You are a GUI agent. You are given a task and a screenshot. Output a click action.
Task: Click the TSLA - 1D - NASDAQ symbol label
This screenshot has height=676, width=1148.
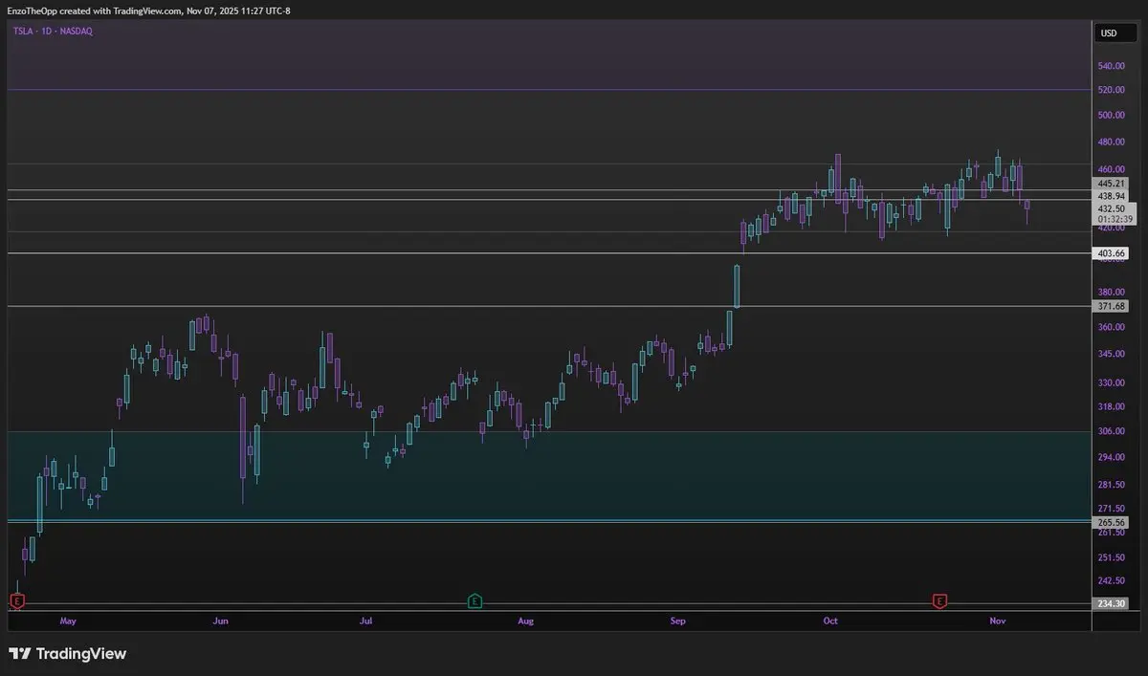[53, 32]
